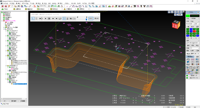Open the text style dropdown in TOOL panel
Viewport: 200px width, 108px height.
[195, 21]
